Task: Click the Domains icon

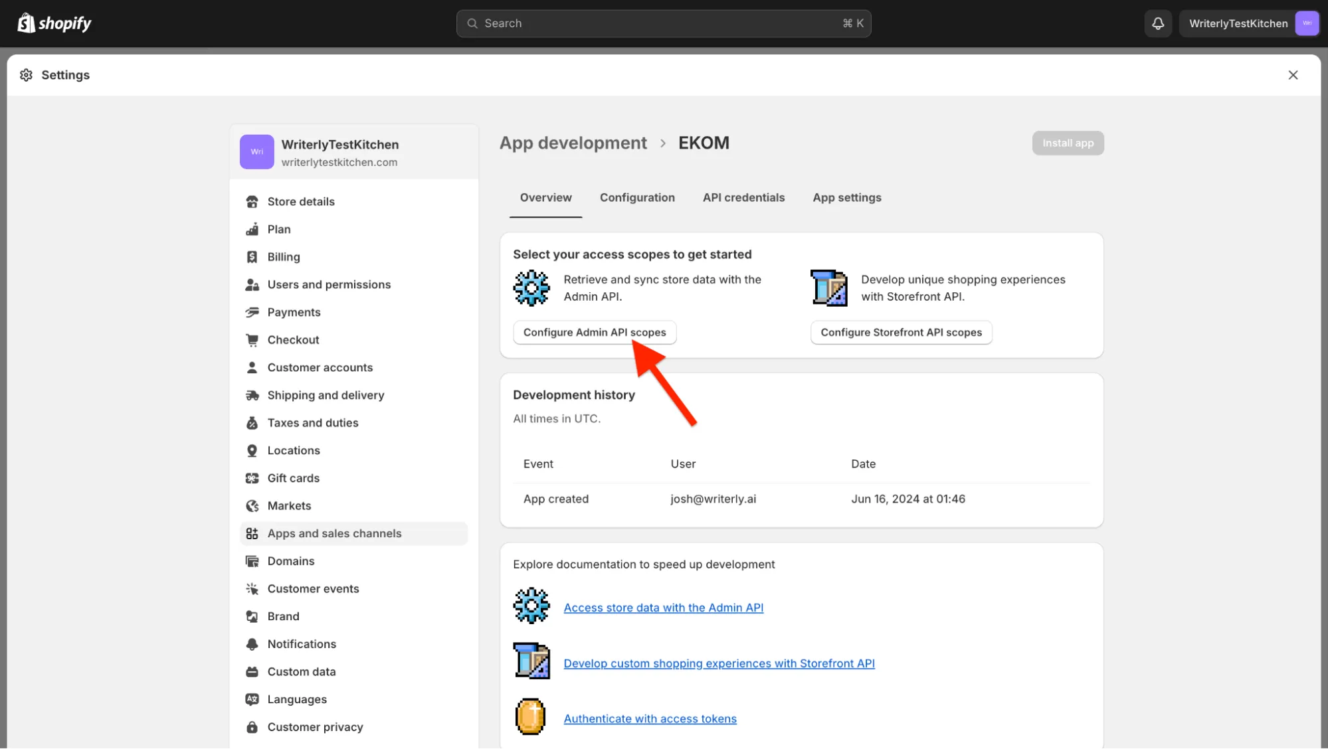Action: click(x=252, y=562)
